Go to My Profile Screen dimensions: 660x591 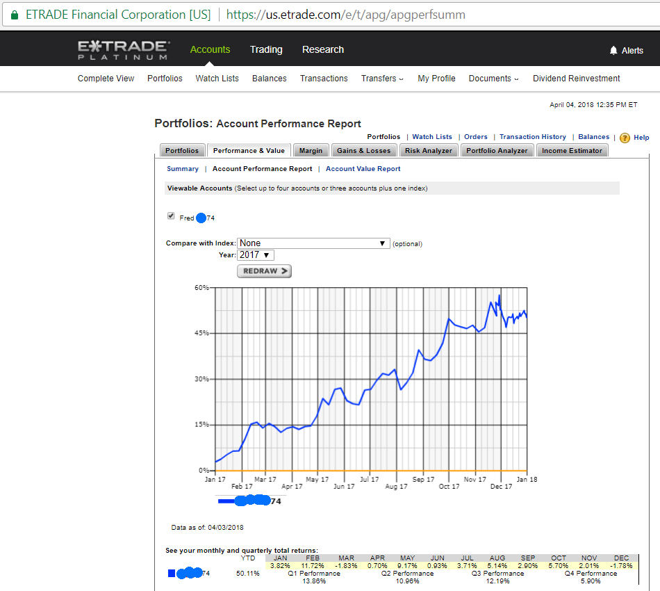(x=436, y=79)
